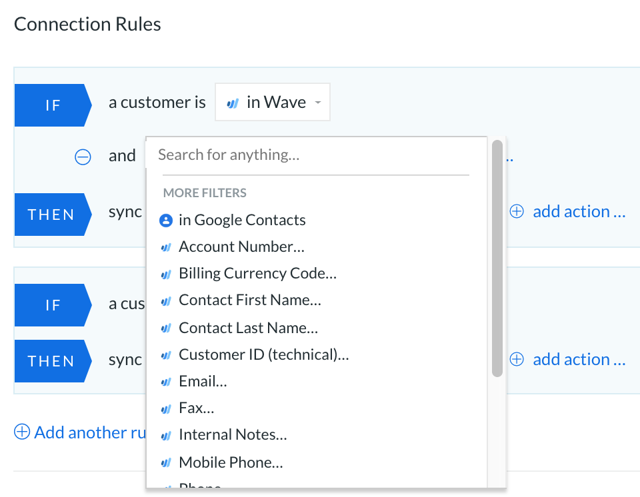640x497 pixels.
Task: Select 'in Google Contacts' filter
Action: 242,220
